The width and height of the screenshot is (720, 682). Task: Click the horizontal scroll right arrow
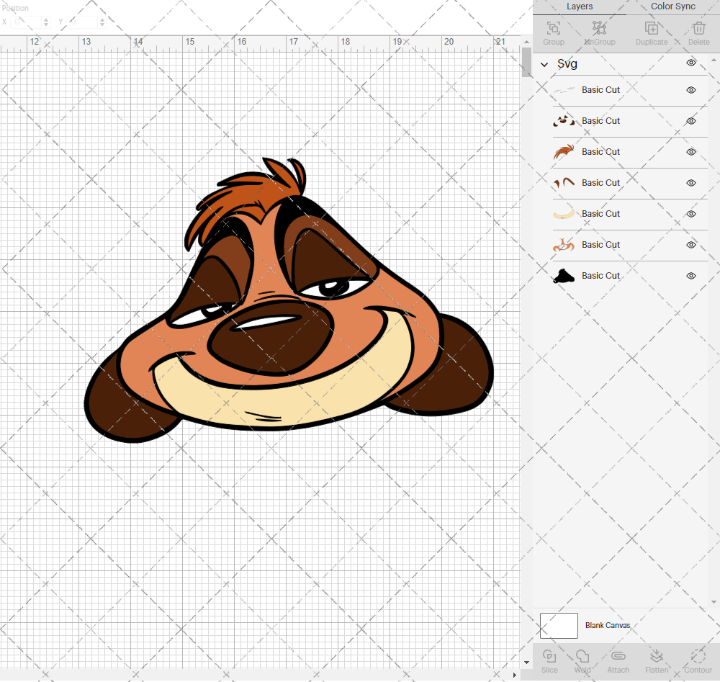(514, 675)
